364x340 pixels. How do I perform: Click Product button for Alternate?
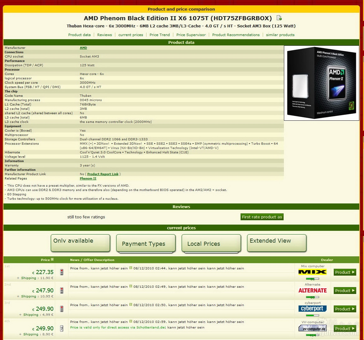click(345, 291)
